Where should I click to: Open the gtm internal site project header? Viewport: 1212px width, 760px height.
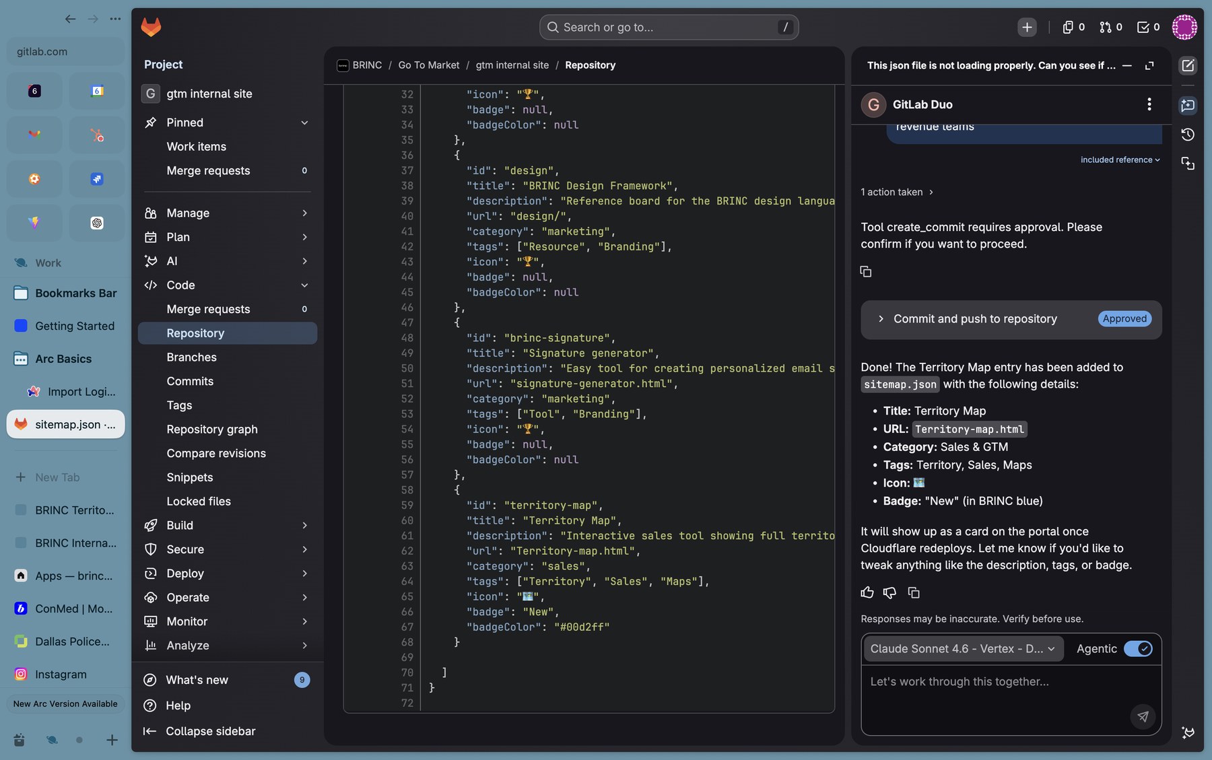coord(227,94)
